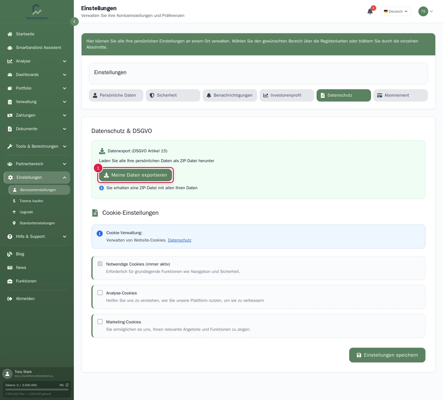Click the Smartlandlord Assistent robot icon
This screenshot has width=443, height=400.
[10, 48]
